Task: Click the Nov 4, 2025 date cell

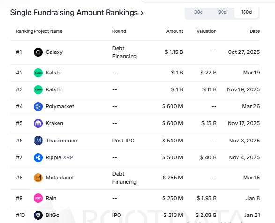Action: (x=244, y=157)
